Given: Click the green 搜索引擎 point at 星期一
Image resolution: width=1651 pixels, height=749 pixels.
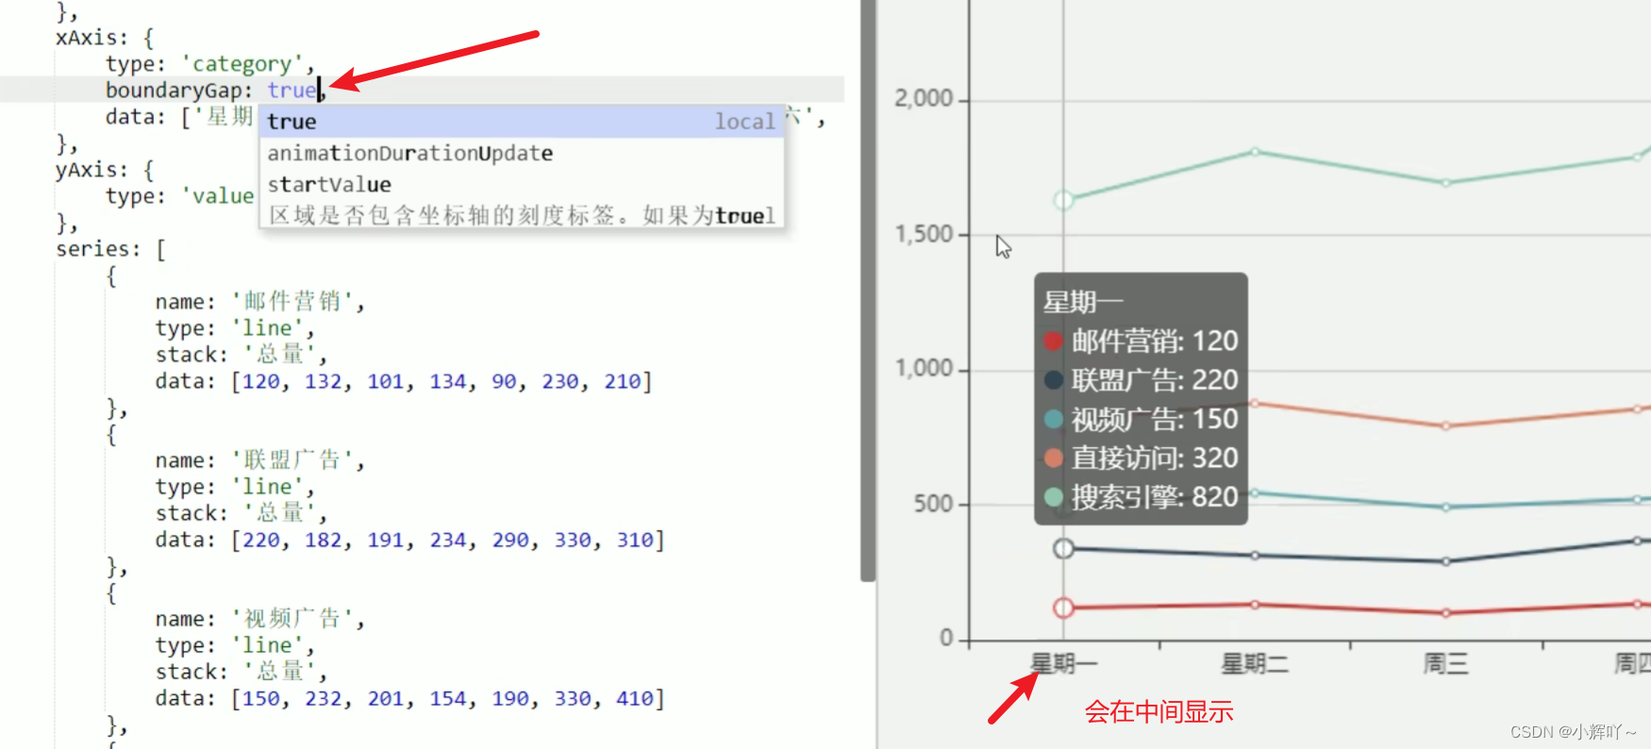Looking at the screenshot, I should click(1063, 200).
